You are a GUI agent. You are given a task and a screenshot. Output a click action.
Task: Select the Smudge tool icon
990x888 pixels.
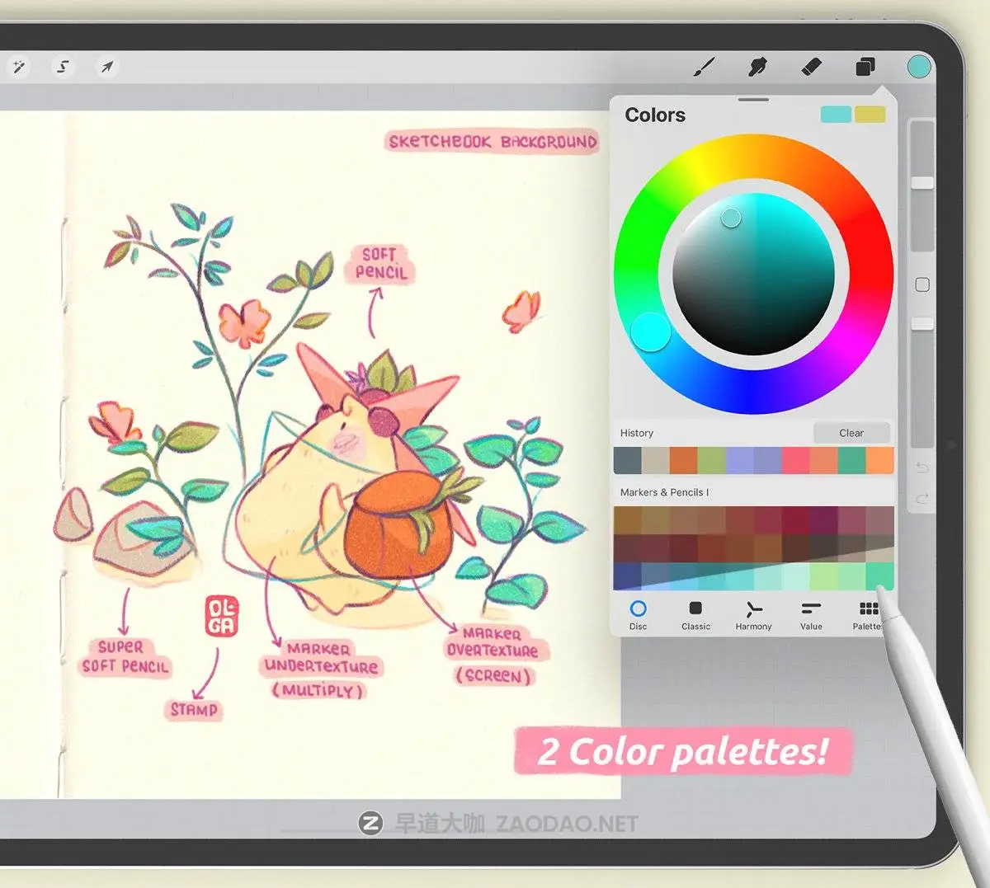click(x=757, y=67)
